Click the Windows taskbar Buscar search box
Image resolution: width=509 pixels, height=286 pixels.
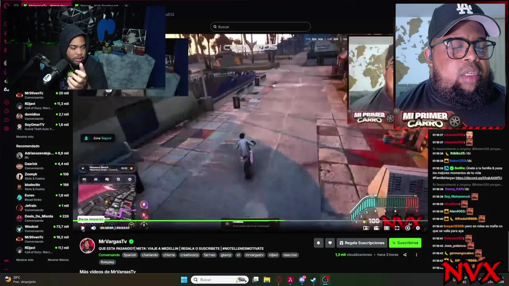(x=220, y=280)
